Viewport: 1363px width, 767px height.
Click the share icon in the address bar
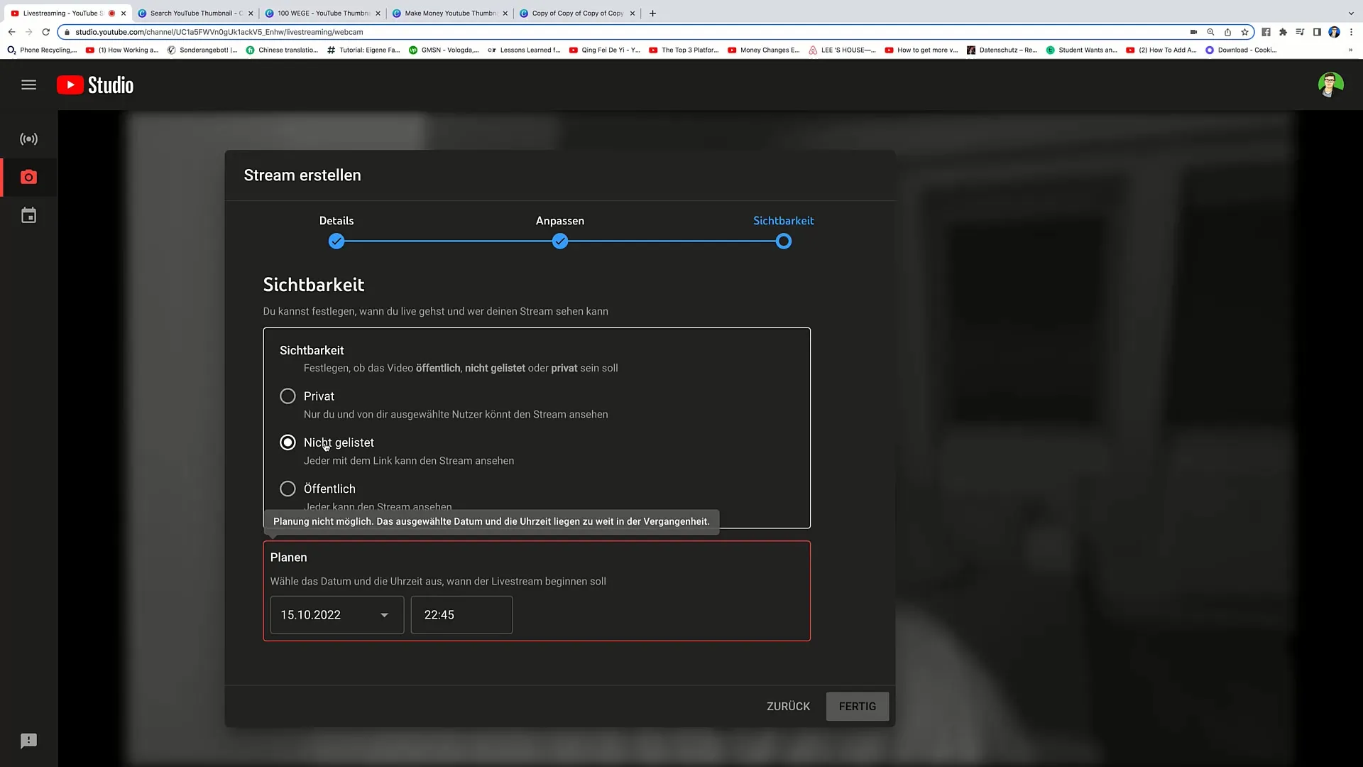[x=1227, y=32]
